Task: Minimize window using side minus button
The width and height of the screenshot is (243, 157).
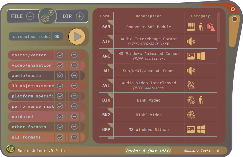Action: pyautogui.click(x=235, y=19)
